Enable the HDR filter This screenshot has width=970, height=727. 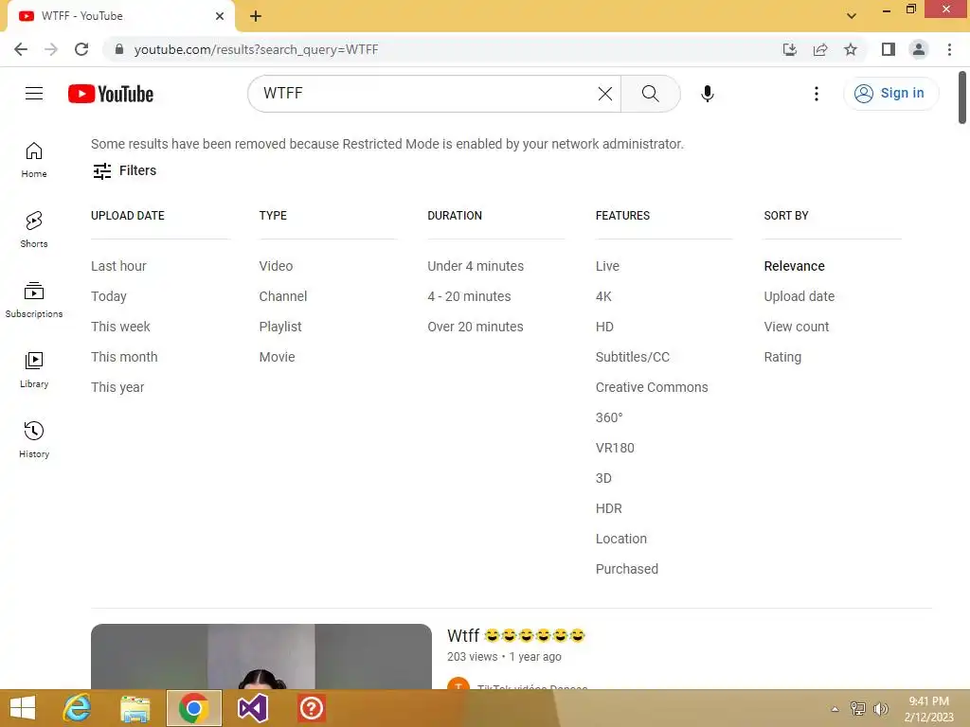point(609,508)
